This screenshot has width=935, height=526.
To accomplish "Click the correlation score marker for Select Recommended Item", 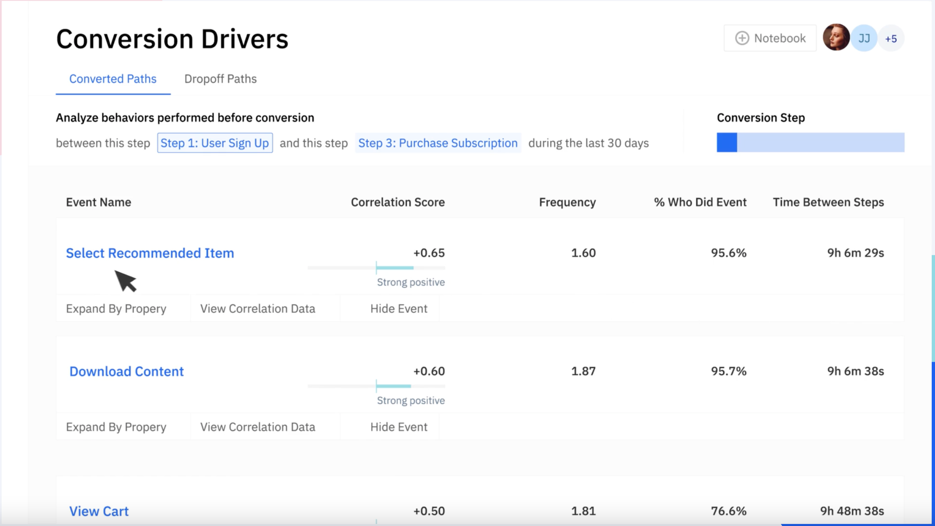I will tap(377, 267).
